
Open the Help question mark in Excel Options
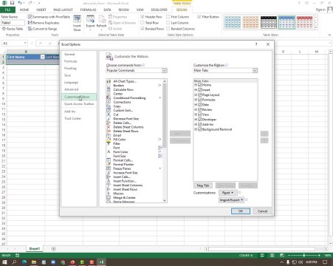point(256,44)
